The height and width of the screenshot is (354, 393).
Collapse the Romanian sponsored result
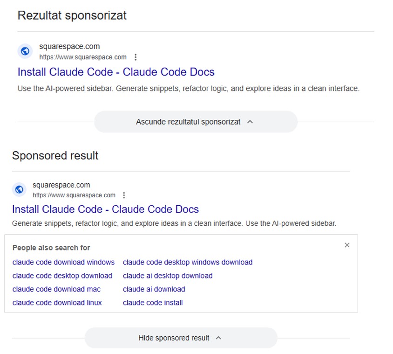196,121
